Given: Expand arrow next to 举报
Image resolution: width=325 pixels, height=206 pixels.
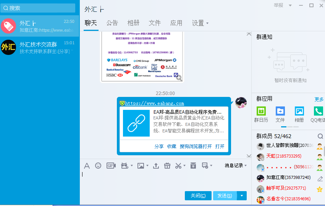Looking at the screenshot, I should coord(290,5).
